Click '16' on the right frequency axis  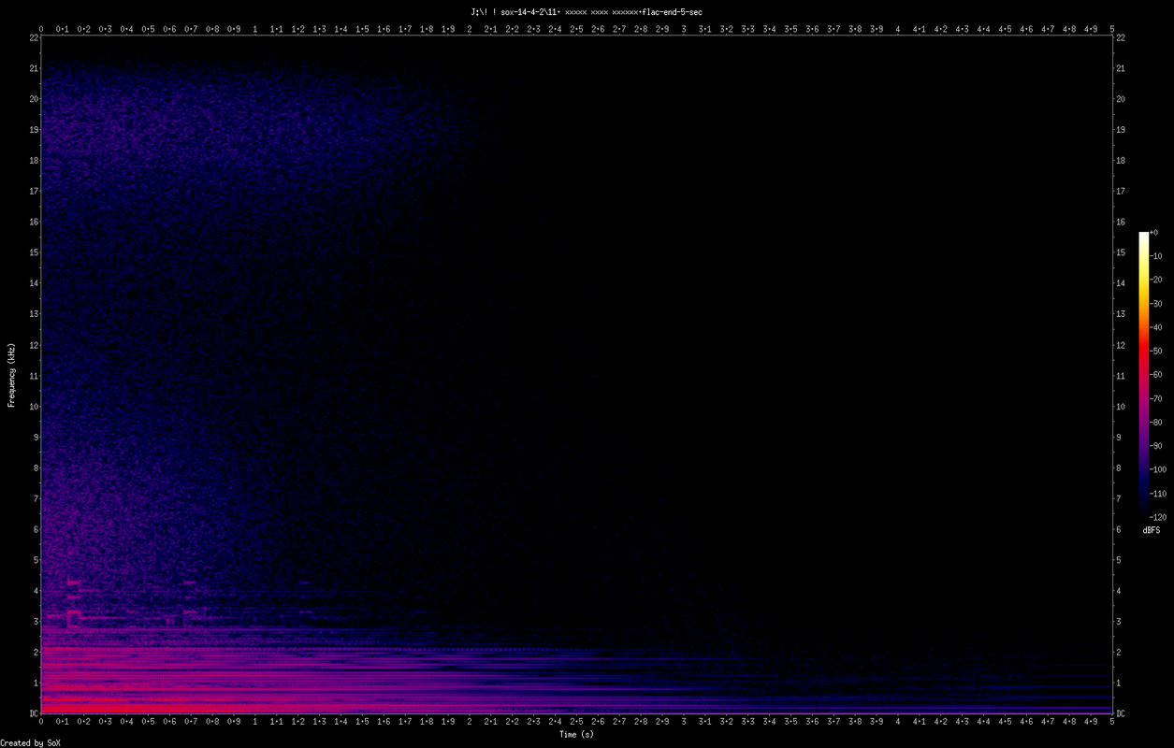pyautogui.click(x=1121, y=222)
